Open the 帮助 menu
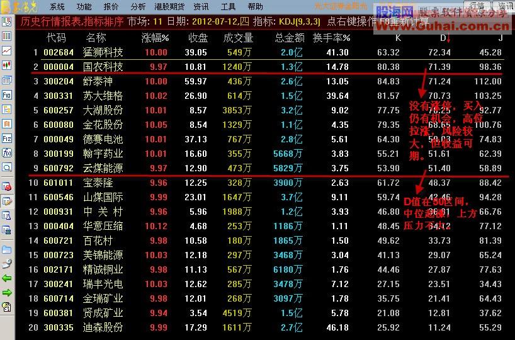 (x=256, y=6)
